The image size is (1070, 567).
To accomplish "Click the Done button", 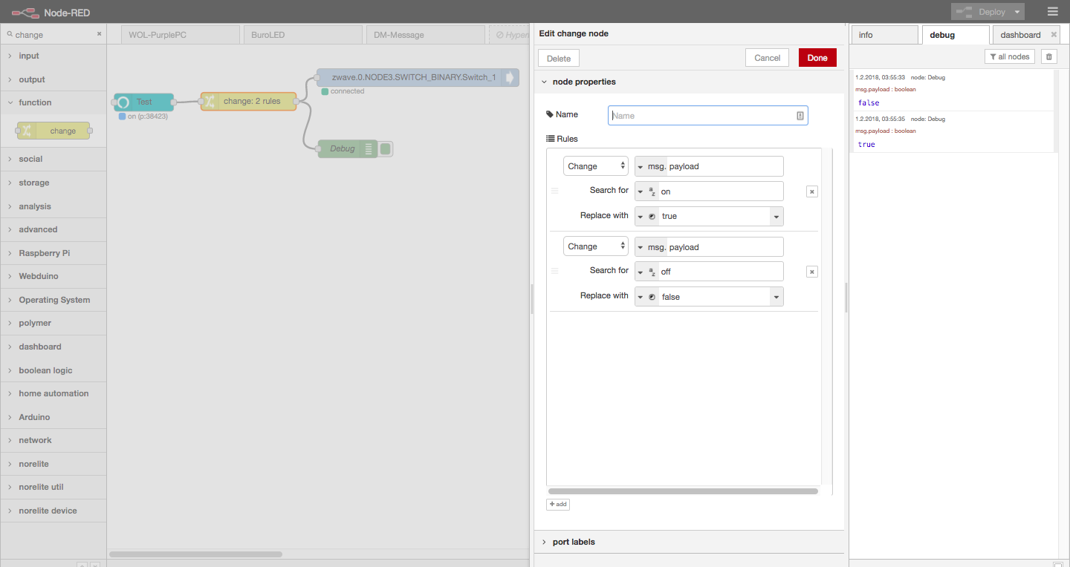I will [x=817, y=58].
